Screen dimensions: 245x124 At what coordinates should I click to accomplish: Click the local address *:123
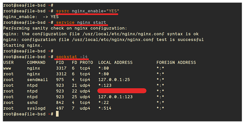click(x=105, y=85)
